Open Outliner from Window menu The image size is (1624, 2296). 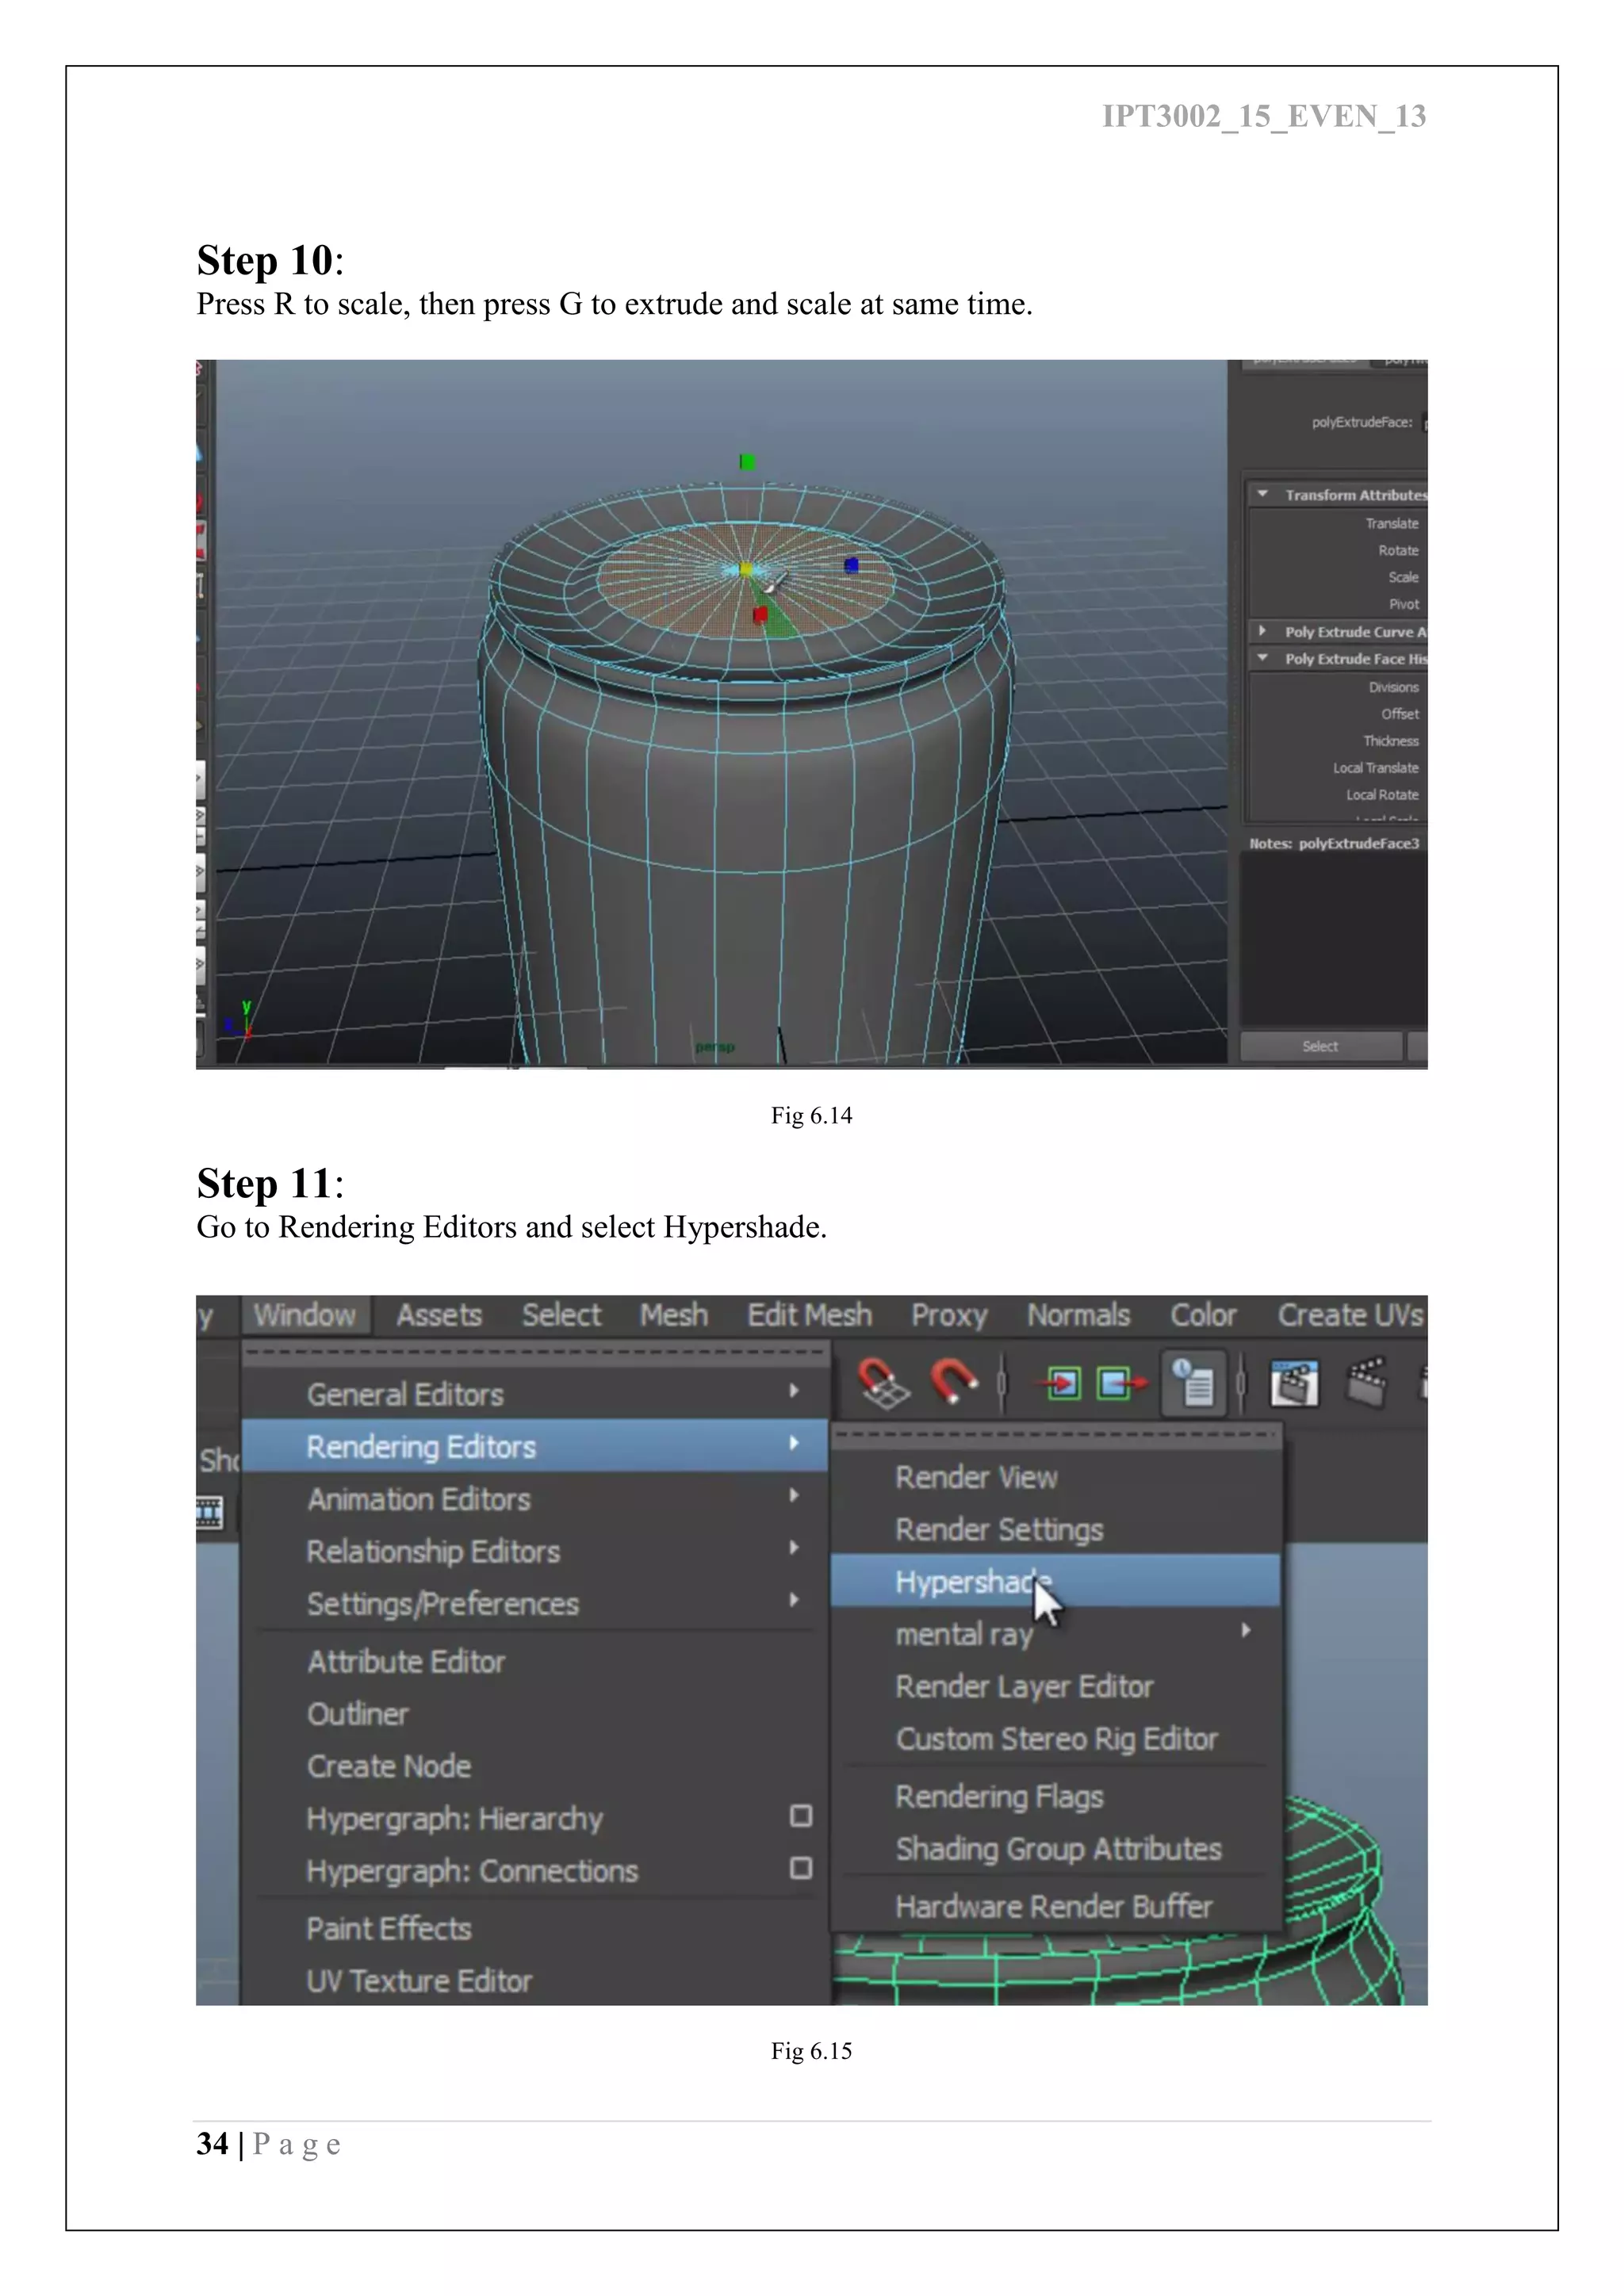[358, 1714]
